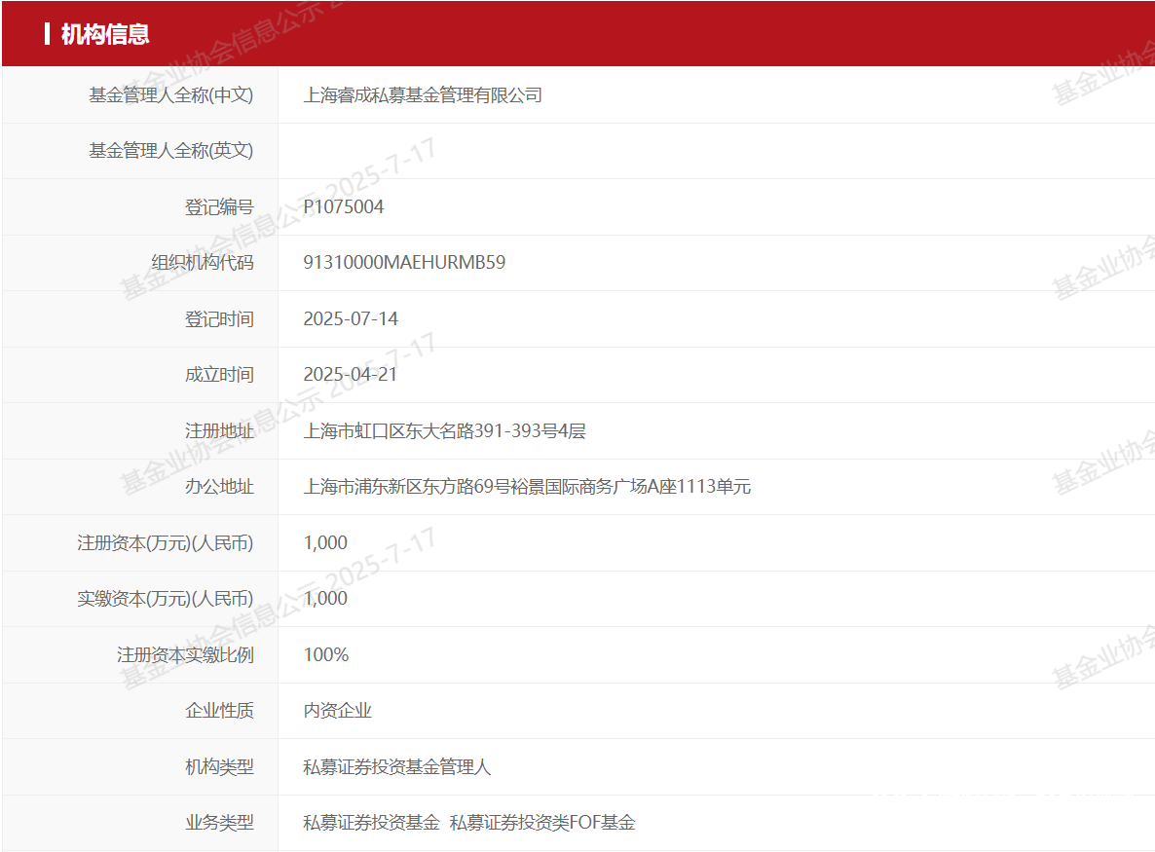Click the 组织机构代码 row label
Image resolution: width=1155 pixels, height=852 pixels.
click(203, 262)
